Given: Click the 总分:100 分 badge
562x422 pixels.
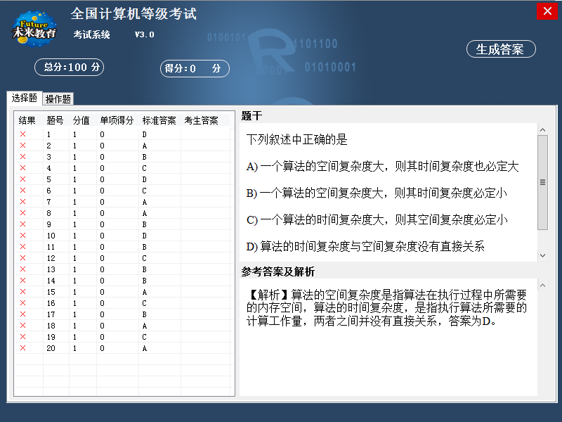Looking at the screenshot, I should point(69,67).
